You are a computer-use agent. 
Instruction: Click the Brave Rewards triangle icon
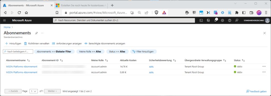click(x=164, y=13)
